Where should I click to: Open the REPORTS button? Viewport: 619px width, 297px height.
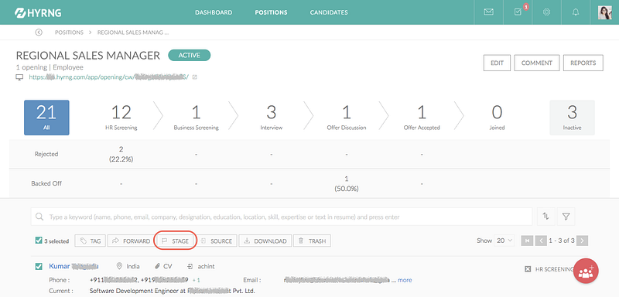[583, 63]
